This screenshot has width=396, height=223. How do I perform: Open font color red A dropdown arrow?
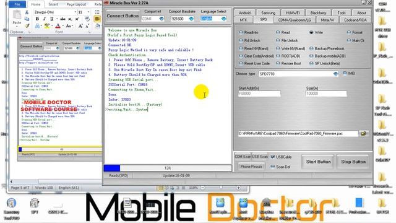tap(62, 26)
